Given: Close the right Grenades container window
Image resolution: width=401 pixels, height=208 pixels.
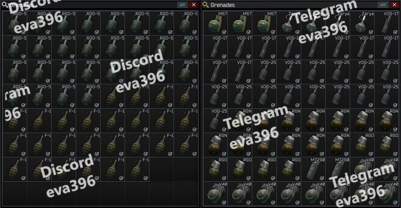Looking at the screenshot, I should point(394,5).
